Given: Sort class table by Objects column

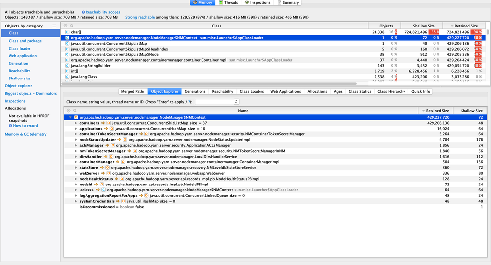Looking at the screenshot, I should coord(384,26).
